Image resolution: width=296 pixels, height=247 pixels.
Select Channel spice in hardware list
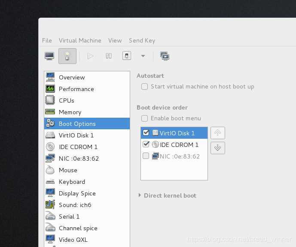click(x=87, y=228)
